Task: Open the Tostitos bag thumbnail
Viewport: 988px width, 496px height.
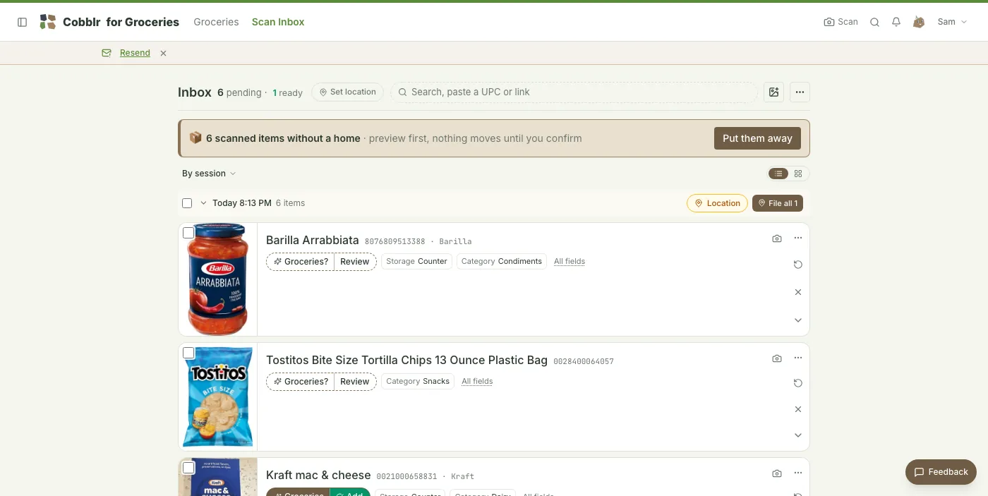Action: pyautogui.click(x=218, y=397)
